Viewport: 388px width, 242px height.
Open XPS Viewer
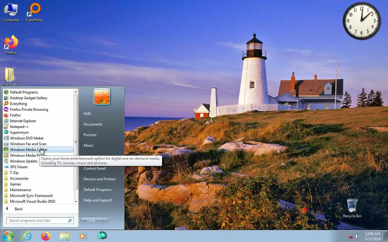tap(38, 167)
